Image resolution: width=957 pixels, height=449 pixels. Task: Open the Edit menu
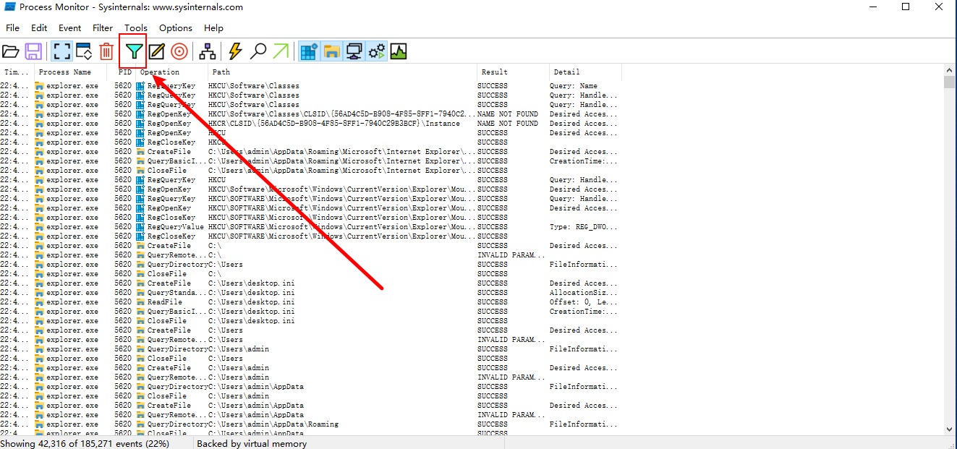[x=39, y=28]
